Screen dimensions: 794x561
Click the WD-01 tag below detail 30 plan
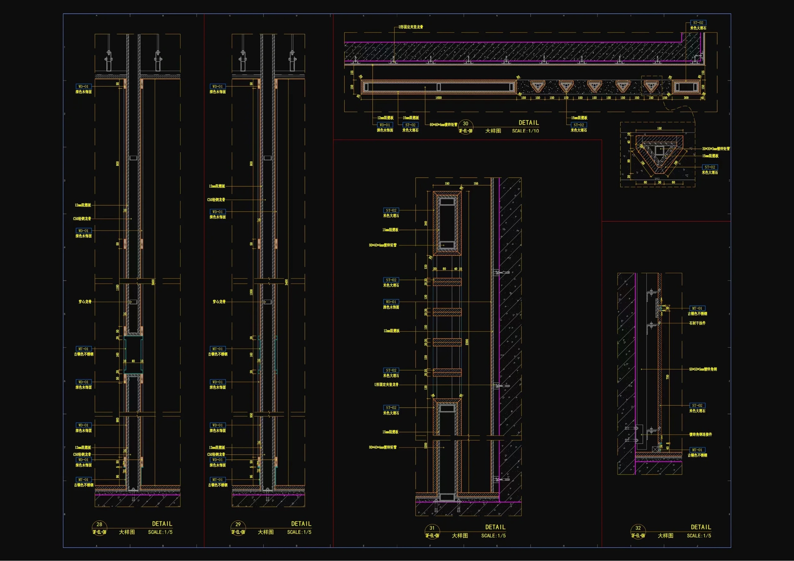point(385,125)
